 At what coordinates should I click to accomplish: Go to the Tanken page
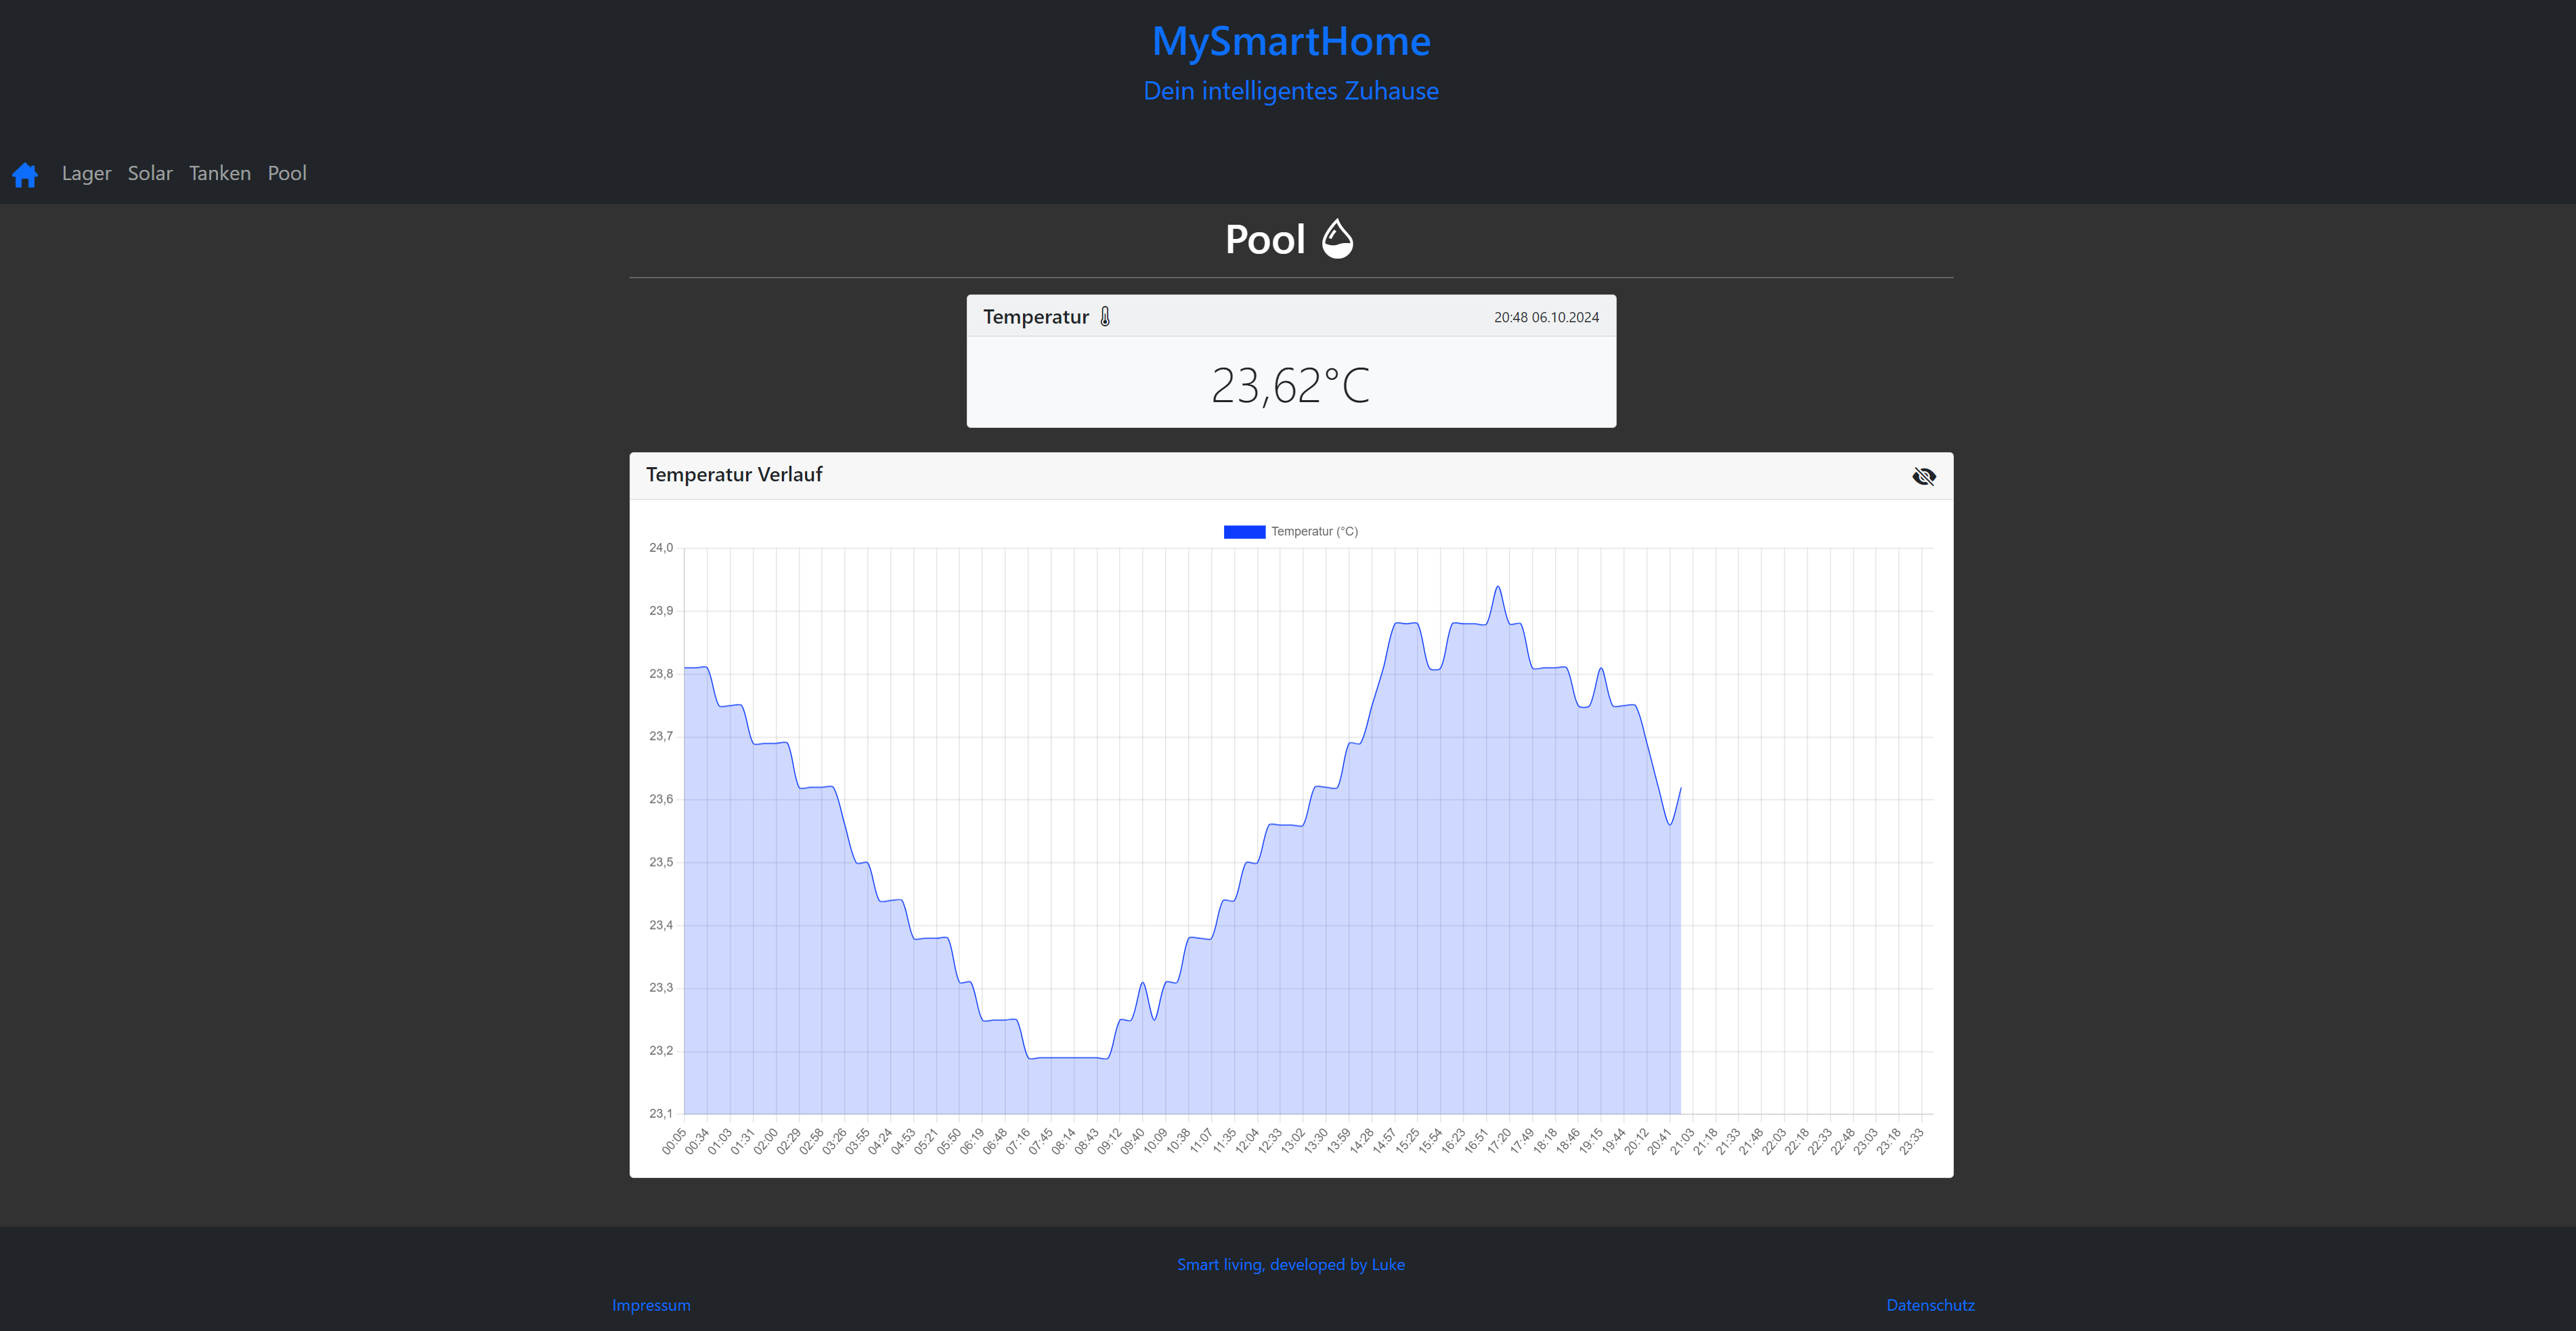(220, 174)
